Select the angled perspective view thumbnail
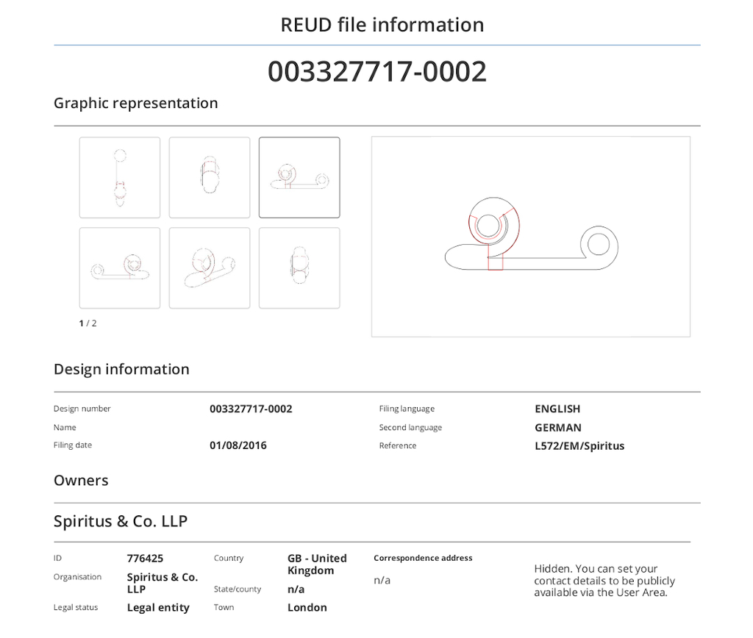This screenshot has height=638, width=753. 210,268
